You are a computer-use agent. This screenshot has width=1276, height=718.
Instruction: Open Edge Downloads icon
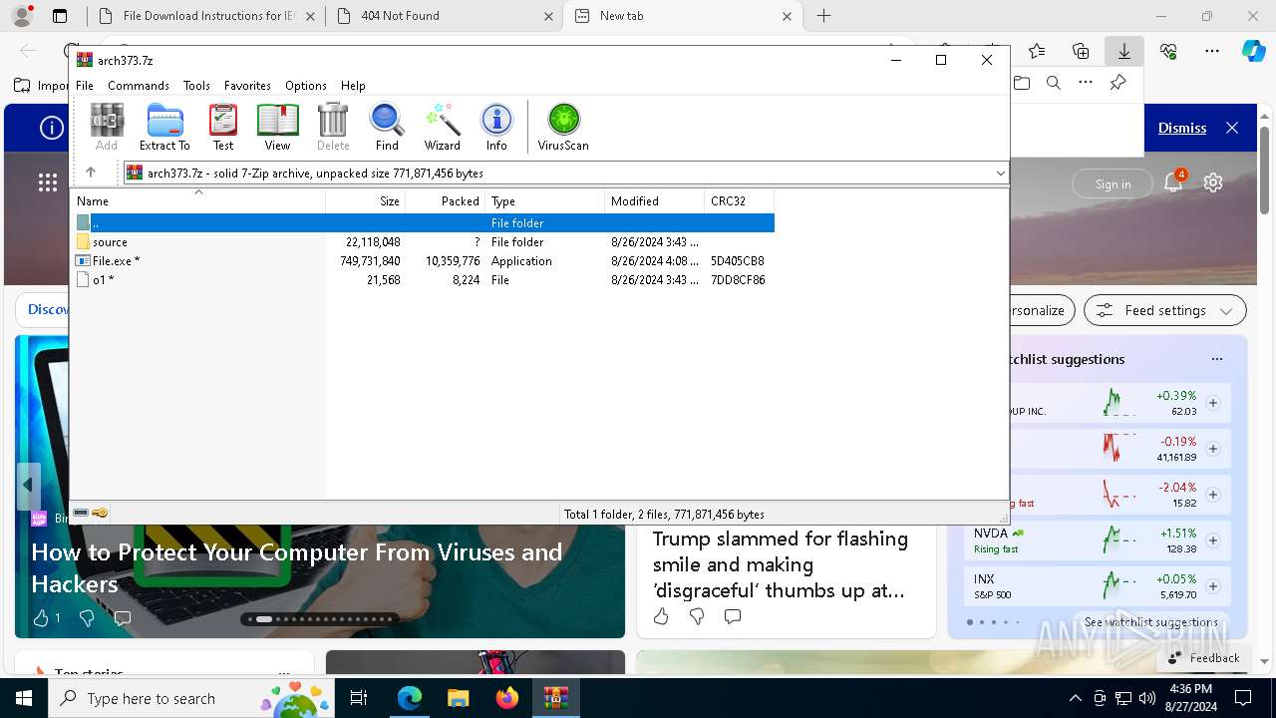pyautogui.click(x=1123, y=51)
